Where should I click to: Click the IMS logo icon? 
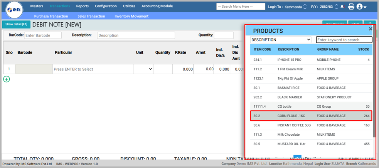click(14, 10)
